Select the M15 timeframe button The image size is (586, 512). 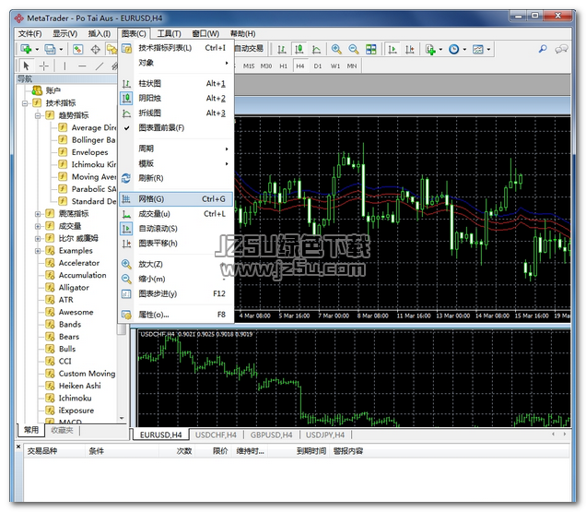point(249,65)
